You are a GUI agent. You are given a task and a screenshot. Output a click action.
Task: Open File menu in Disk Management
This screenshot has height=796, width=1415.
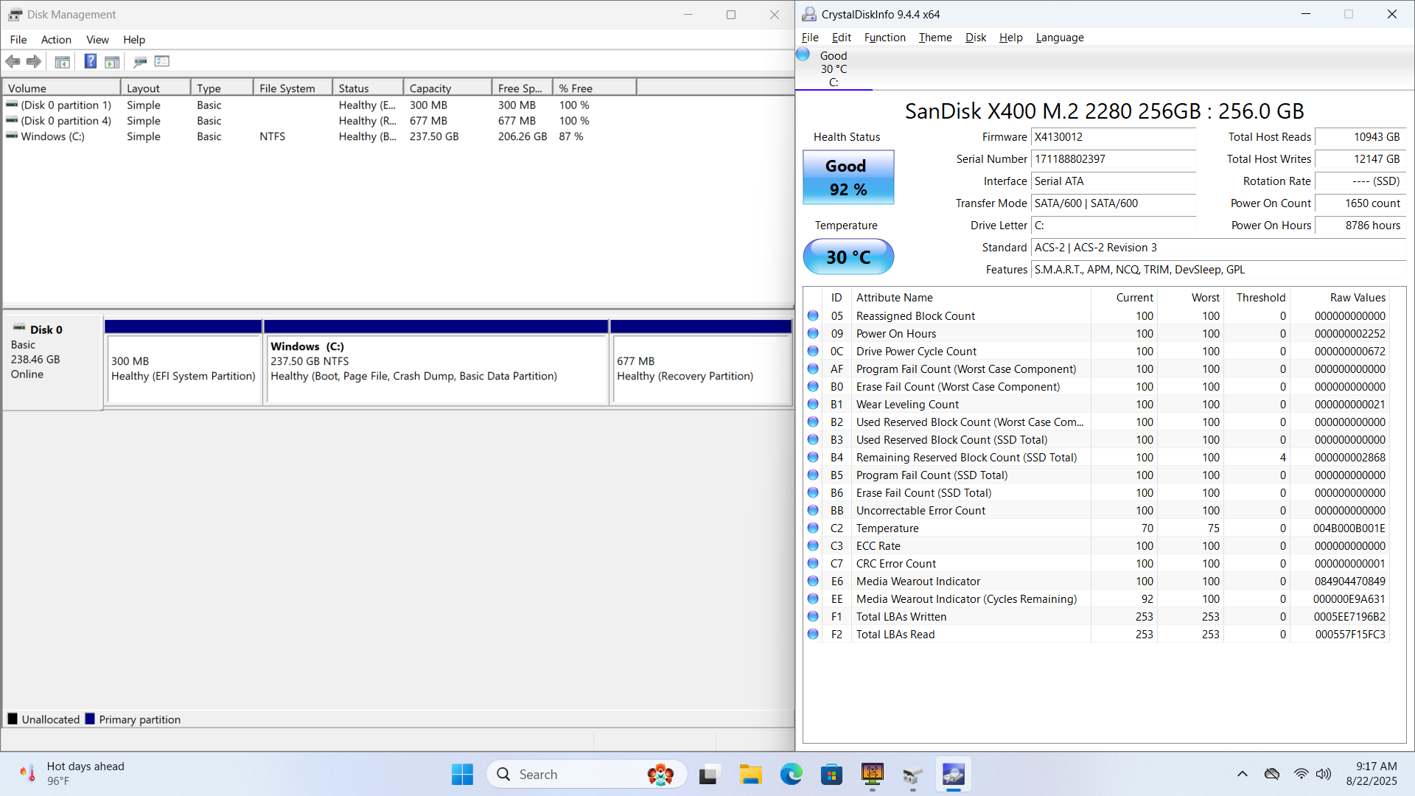click(x=18, y=40)
